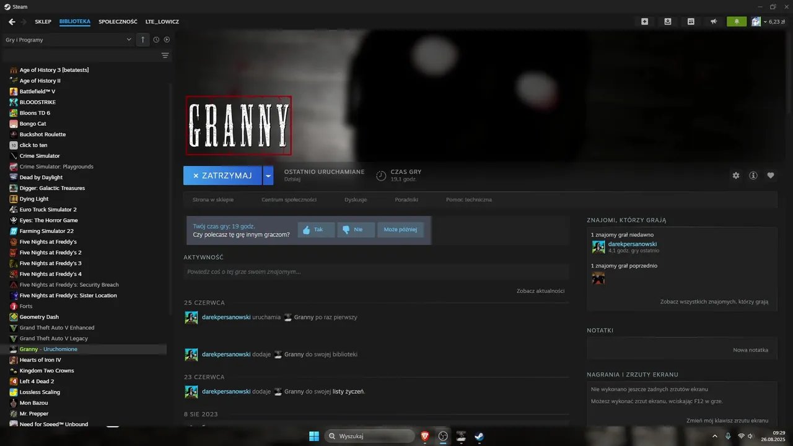Click the Forts game icon

(x=14, y=306)
